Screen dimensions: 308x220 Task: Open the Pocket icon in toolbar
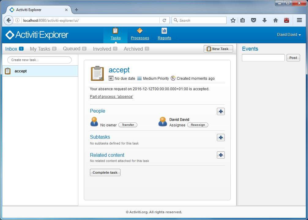(x=254, y=20)
